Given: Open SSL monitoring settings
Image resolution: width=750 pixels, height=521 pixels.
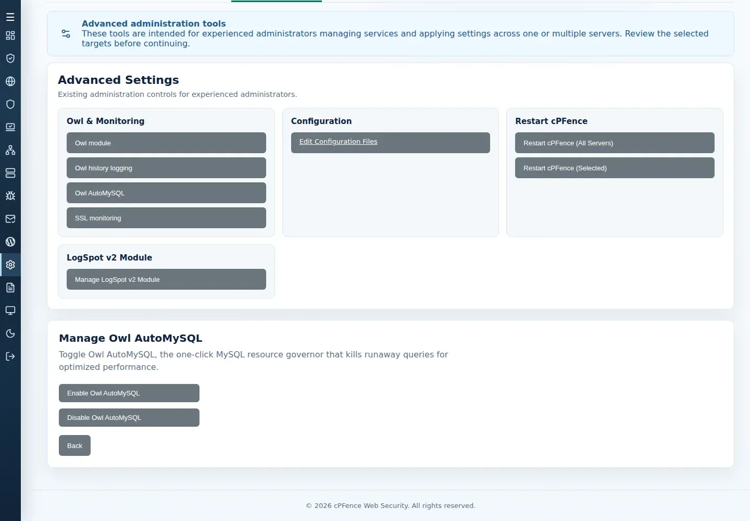Looking at the screenshot, I should [166, 218].
